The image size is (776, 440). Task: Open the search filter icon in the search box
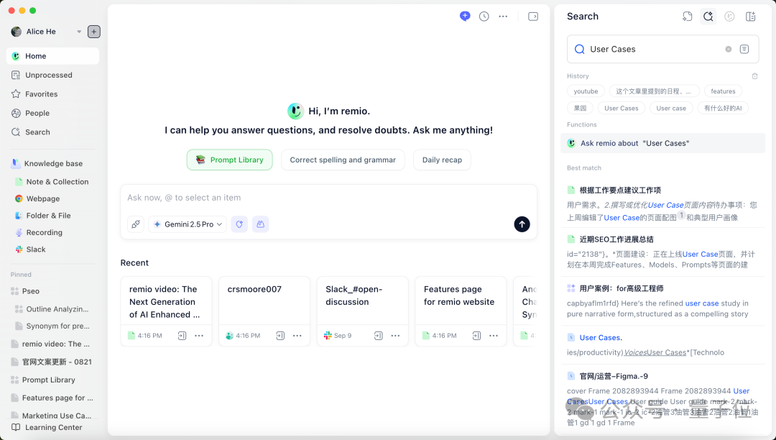click(744, 50)
